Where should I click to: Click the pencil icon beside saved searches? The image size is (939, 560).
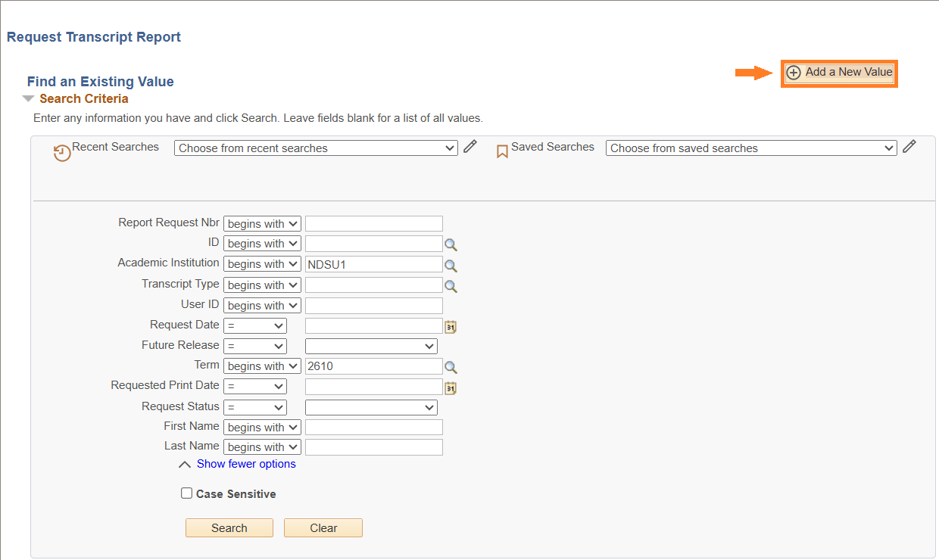(909, 145)
